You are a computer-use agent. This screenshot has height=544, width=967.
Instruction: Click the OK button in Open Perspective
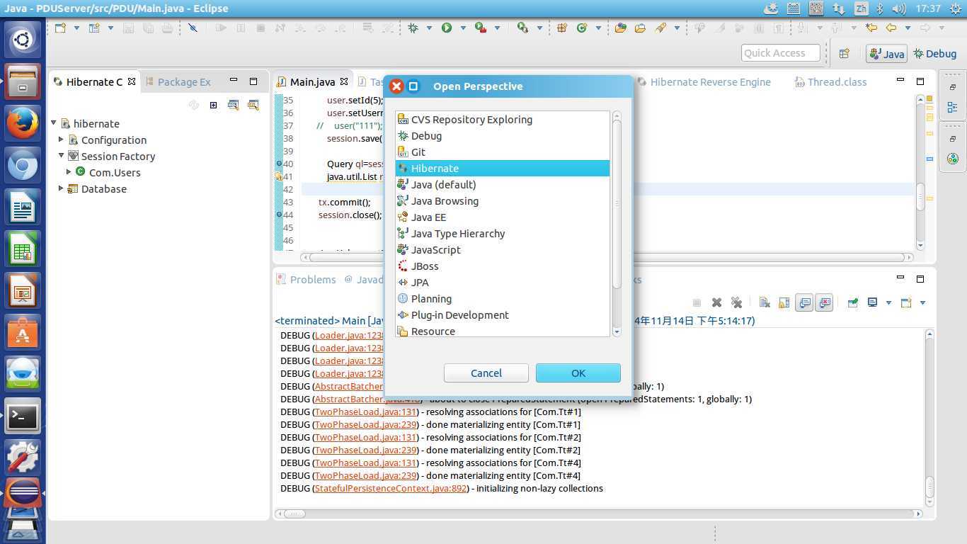pyautogui.click(x=578, y=373)
